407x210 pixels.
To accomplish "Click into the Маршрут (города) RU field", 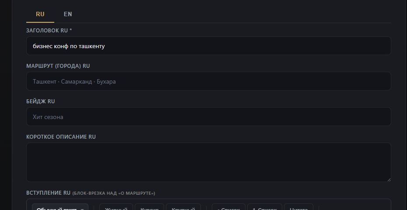I will [x=208, y=81].
